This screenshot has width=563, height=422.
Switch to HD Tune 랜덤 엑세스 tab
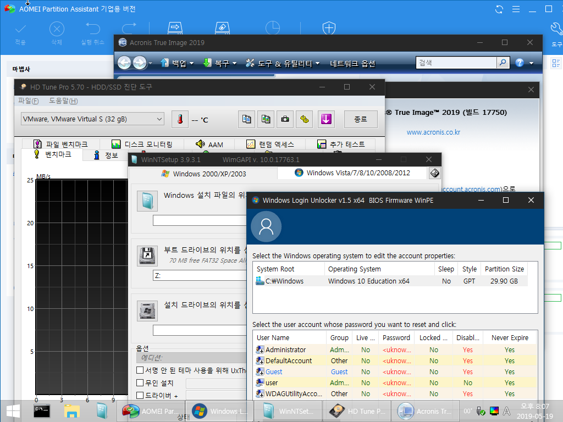270,145
